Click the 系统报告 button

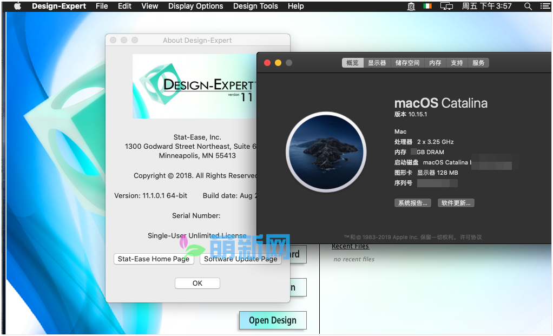tap(412, 202)
